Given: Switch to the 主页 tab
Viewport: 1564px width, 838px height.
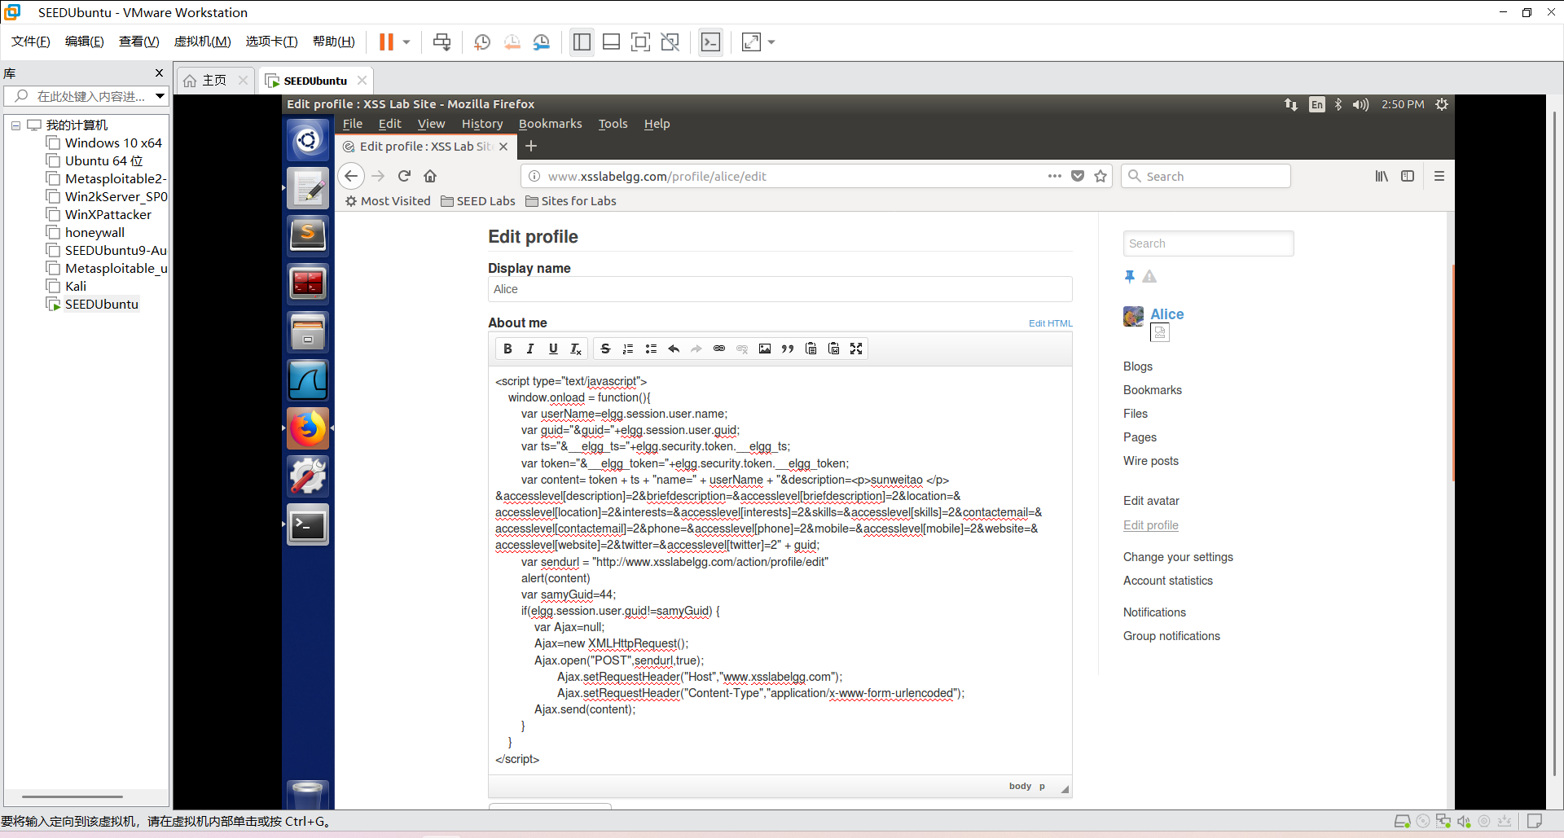Looking at the screenshot, I should [x=214, y=80].
